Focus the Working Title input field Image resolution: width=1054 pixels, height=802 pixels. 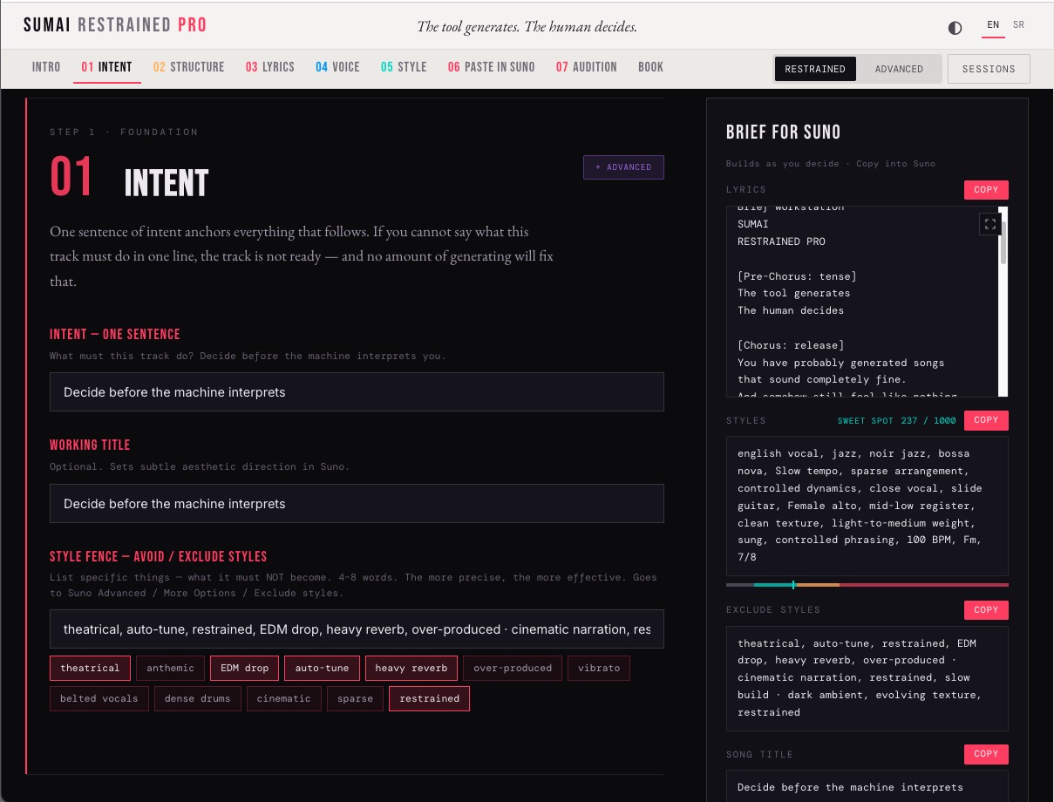click(357, 504)
